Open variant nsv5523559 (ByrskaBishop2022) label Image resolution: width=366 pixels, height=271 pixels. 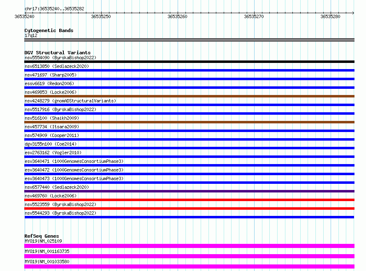[x=60, y=204]
